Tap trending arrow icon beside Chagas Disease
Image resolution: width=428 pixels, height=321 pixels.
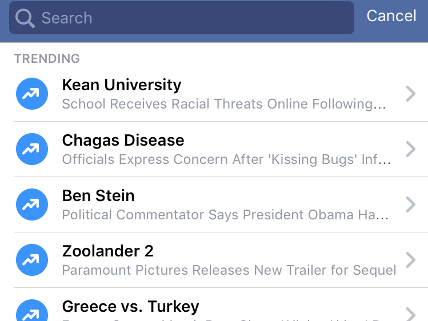pos(31,149)
